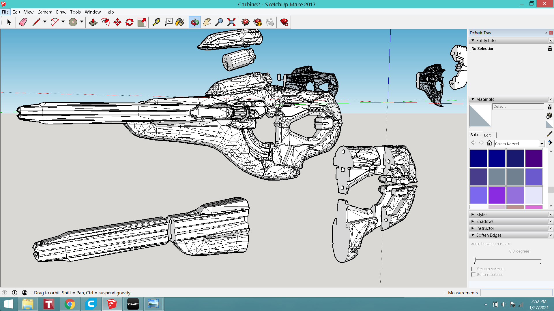Select the Pan hand tool
Screen dimensions: 554x311
tap(207, 22)
